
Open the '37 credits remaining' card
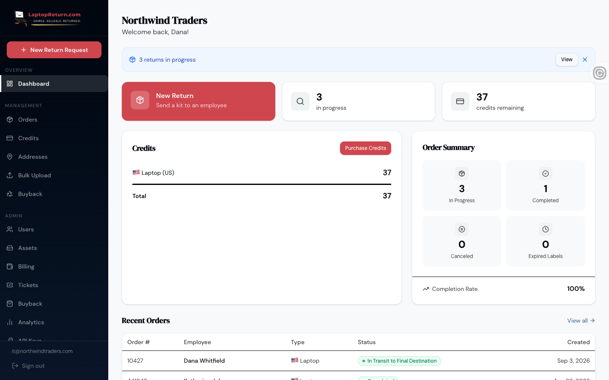coord(518,101)
